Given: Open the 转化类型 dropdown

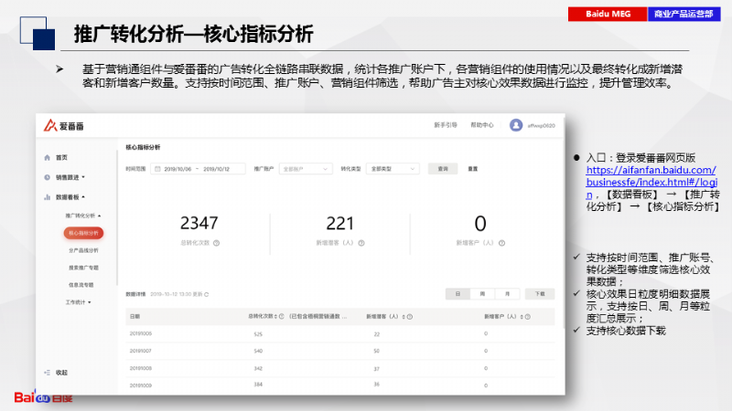Looking at the screenshot, I should 391,169.
